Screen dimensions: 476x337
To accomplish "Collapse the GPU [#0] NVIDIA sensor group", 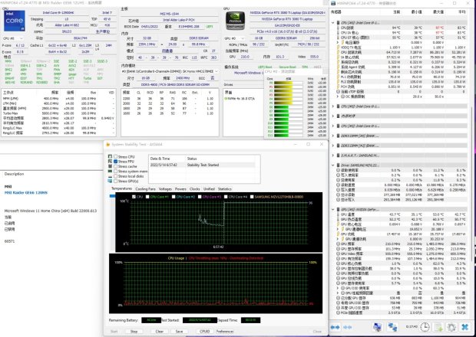I will pyautogui.click(x=333, y=210).
